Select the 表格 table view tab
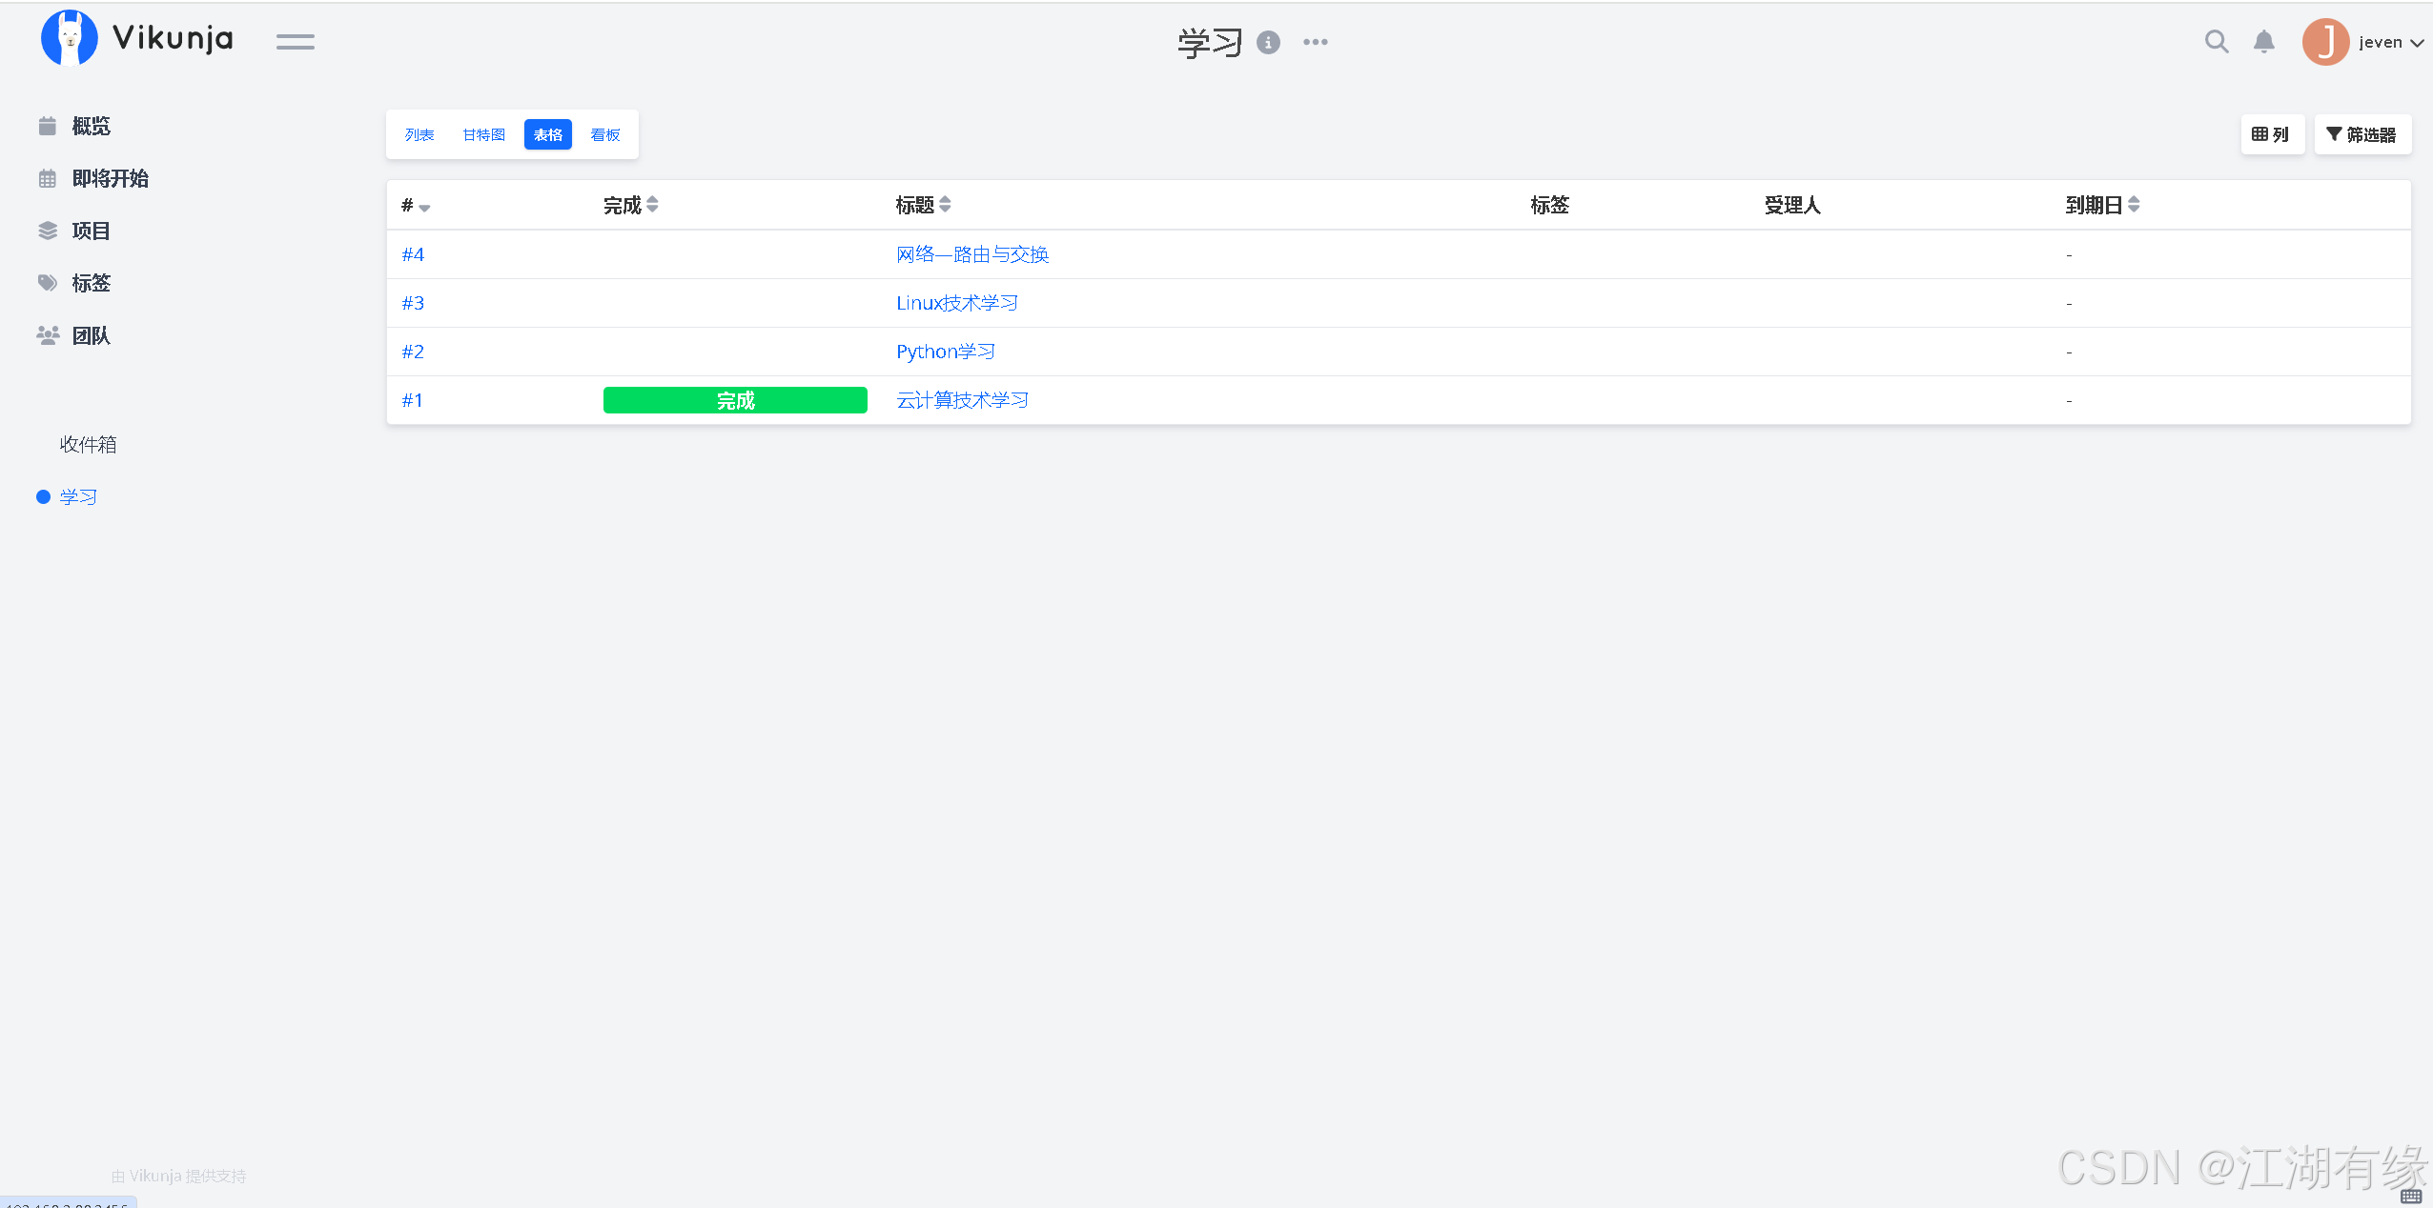This screenshot has height=1208, width=2433. 548,134
